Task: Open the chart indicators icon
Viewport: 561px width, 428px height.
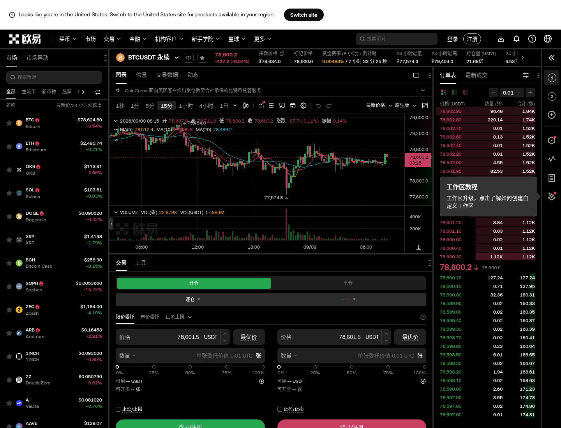Action: coord(261,105)
